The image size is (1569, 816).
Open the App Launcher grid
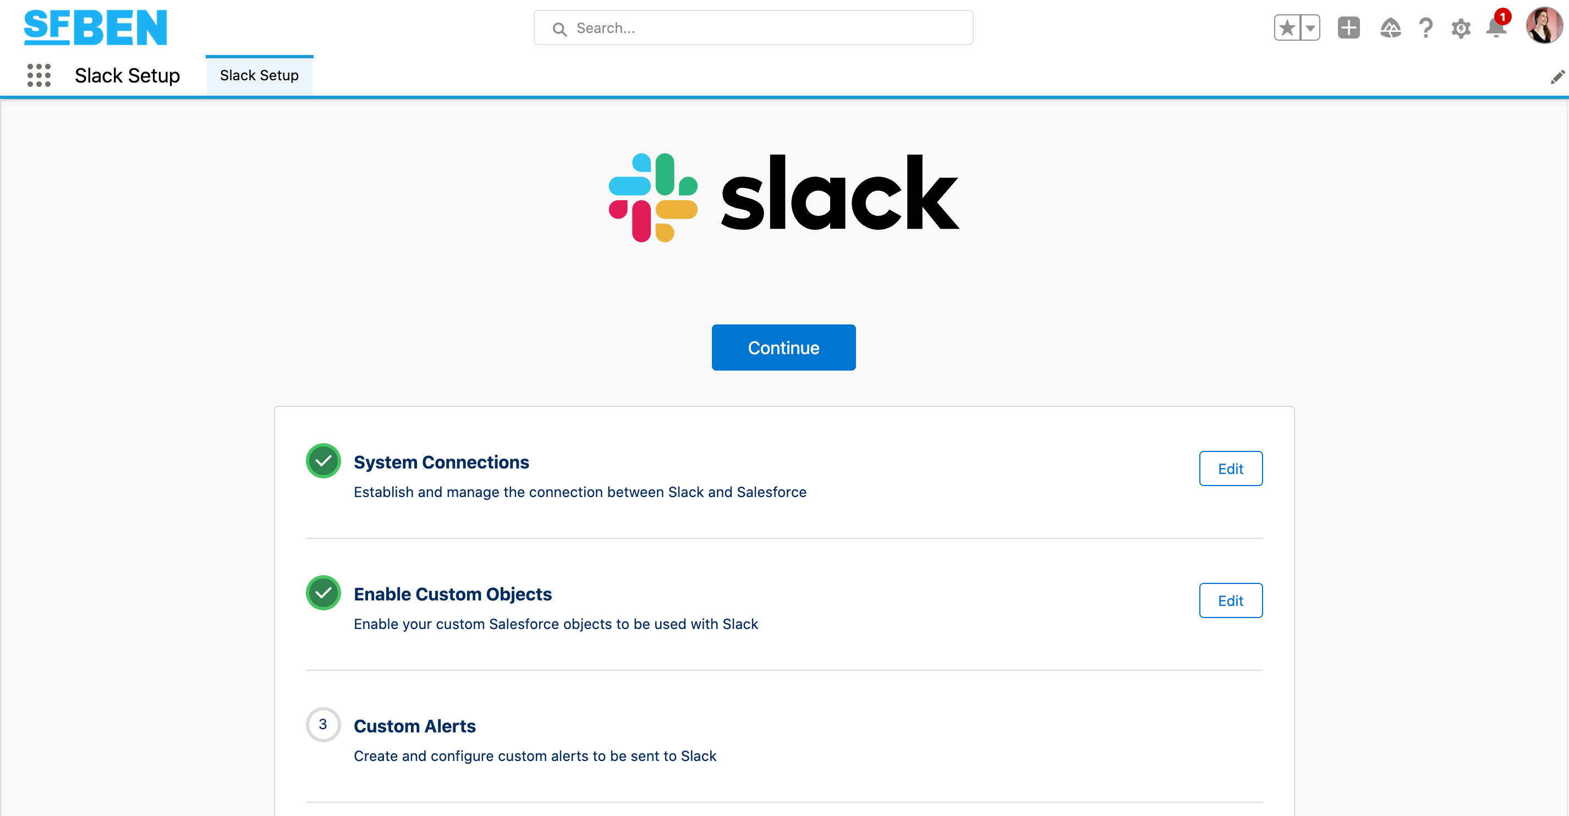pyautogui.click(x=39, y=75)
